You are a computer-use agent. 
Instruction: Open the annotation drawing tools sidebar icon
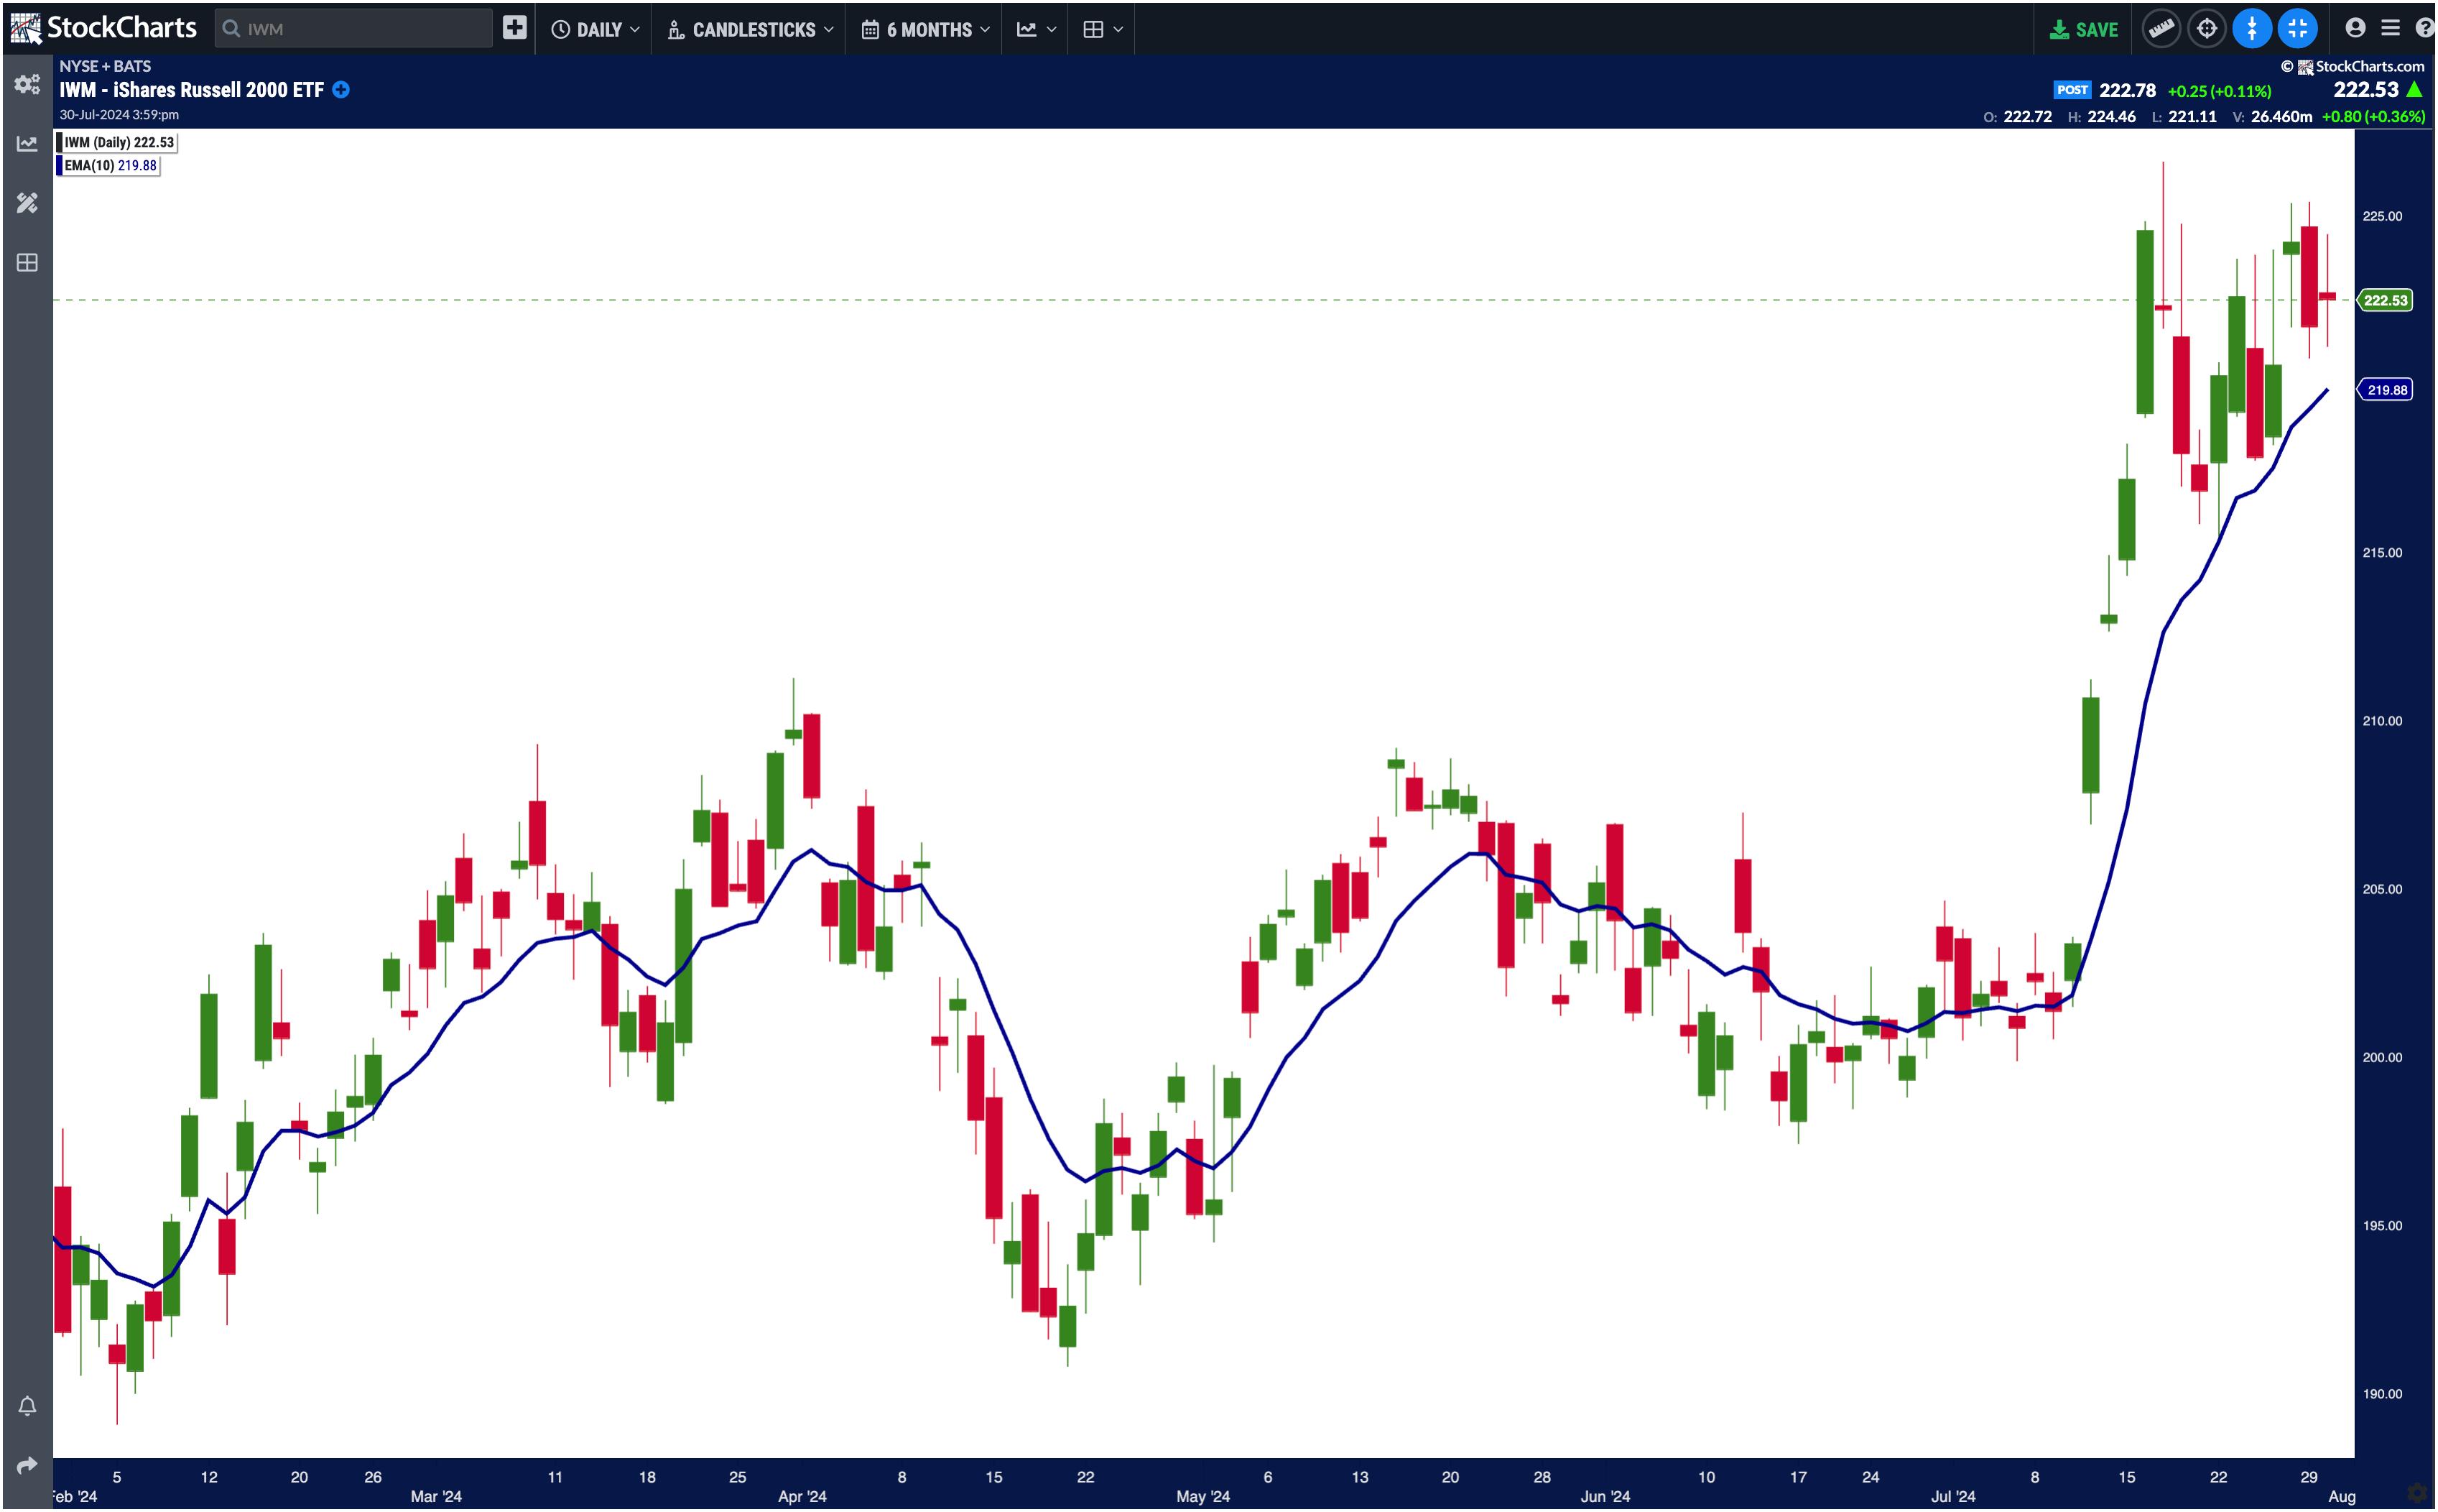27,203
